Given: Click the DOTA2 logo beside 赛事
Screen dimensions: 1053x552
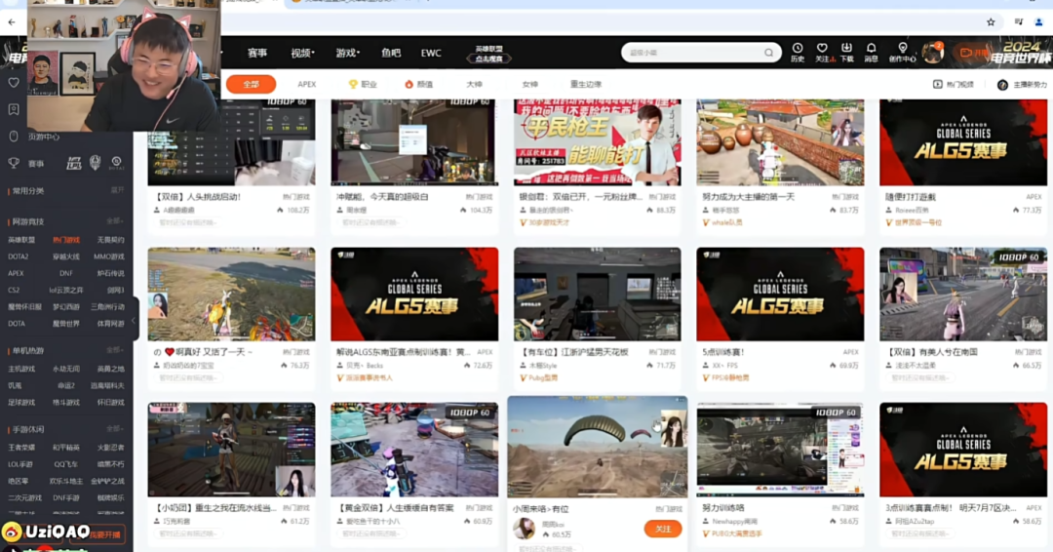Looking at the screenshot, I should tap(116, 163).
